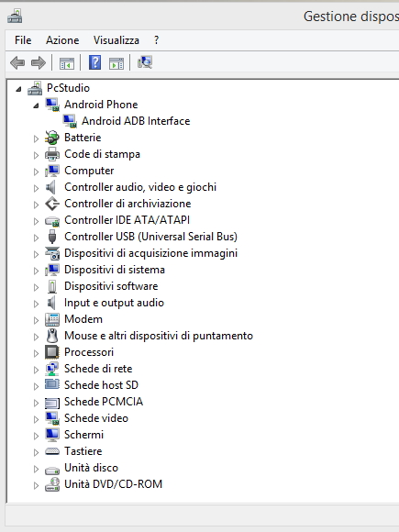Viewport: 399px width, 532px height.
Task: Expand Controller IDE ATA/ATAPI
Action: 36,221
